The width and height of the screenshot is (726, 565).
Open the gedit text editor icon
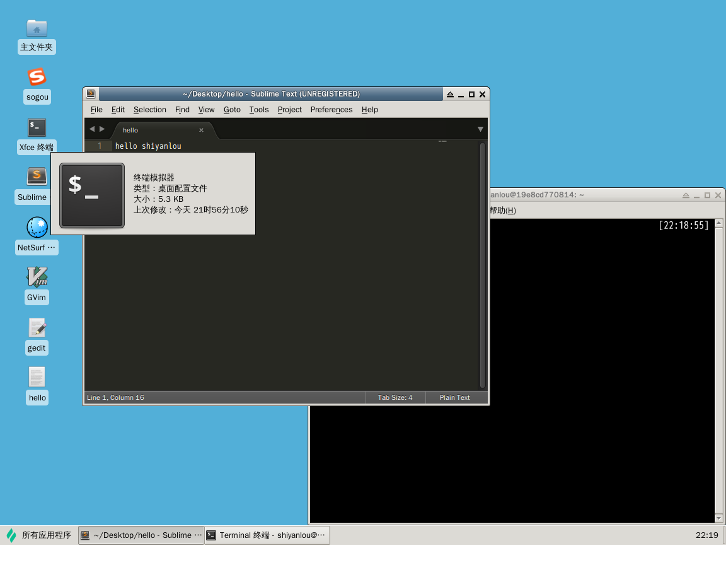[37, 327]
